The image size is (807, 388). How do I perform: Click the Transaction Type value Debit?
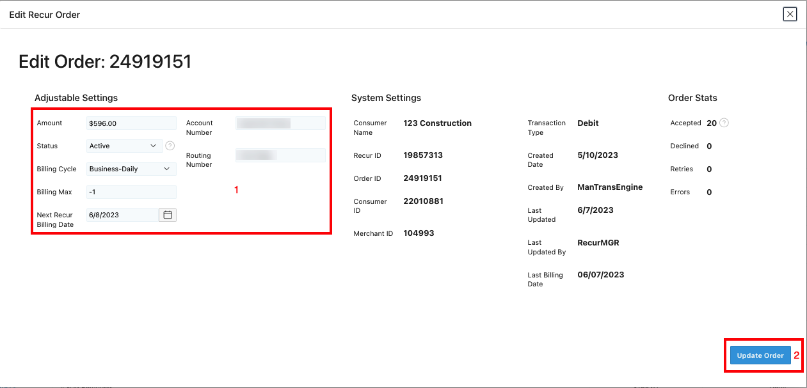tap(587, 123)
